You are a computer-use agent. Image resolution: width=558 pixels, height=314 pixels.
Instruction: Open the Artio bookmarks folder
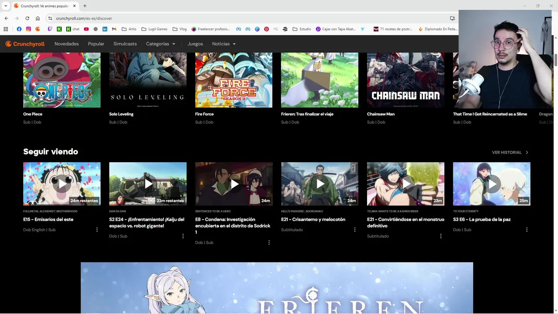pyautogui.click(x=129, y=29)
